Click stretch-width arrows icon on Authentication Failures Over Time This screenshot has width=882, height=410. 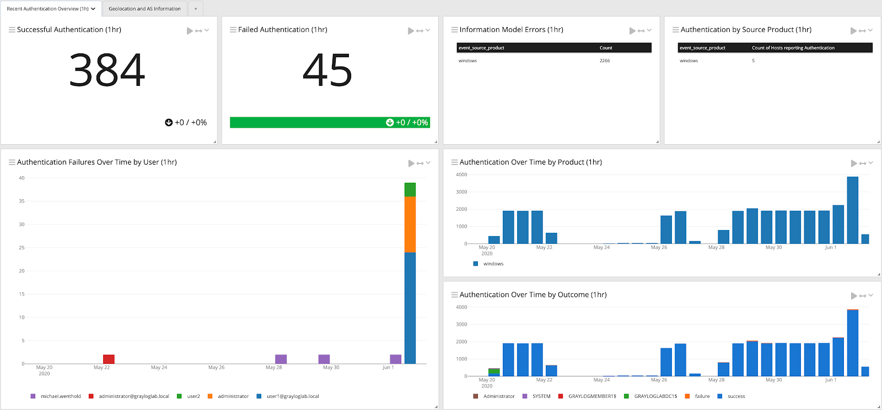click(x=420, y=163)
